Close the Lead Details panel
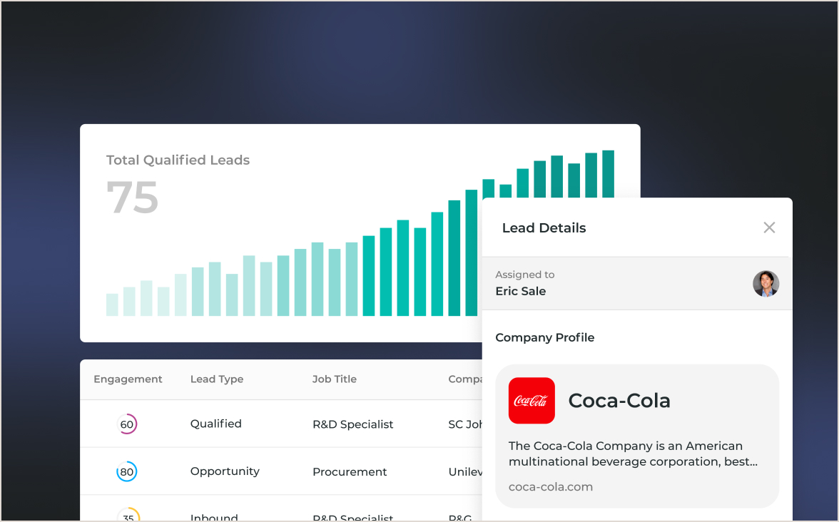 tap(769, 227)
